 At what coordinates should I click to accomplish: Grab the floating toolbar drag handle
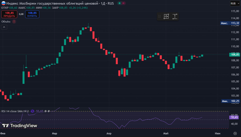coord(159,16)
